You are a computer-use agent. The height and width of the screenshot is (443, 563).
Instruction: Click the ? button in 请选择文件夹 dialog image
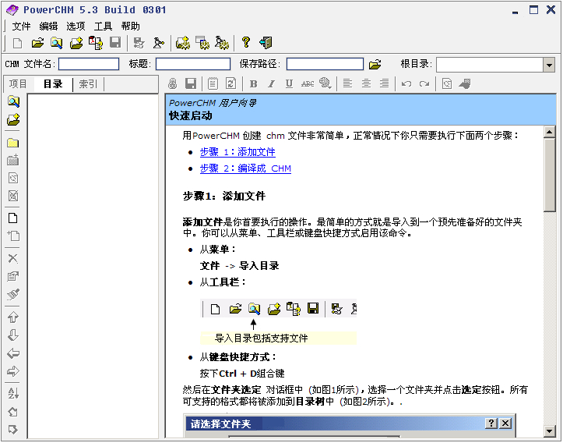click(491, 424)
